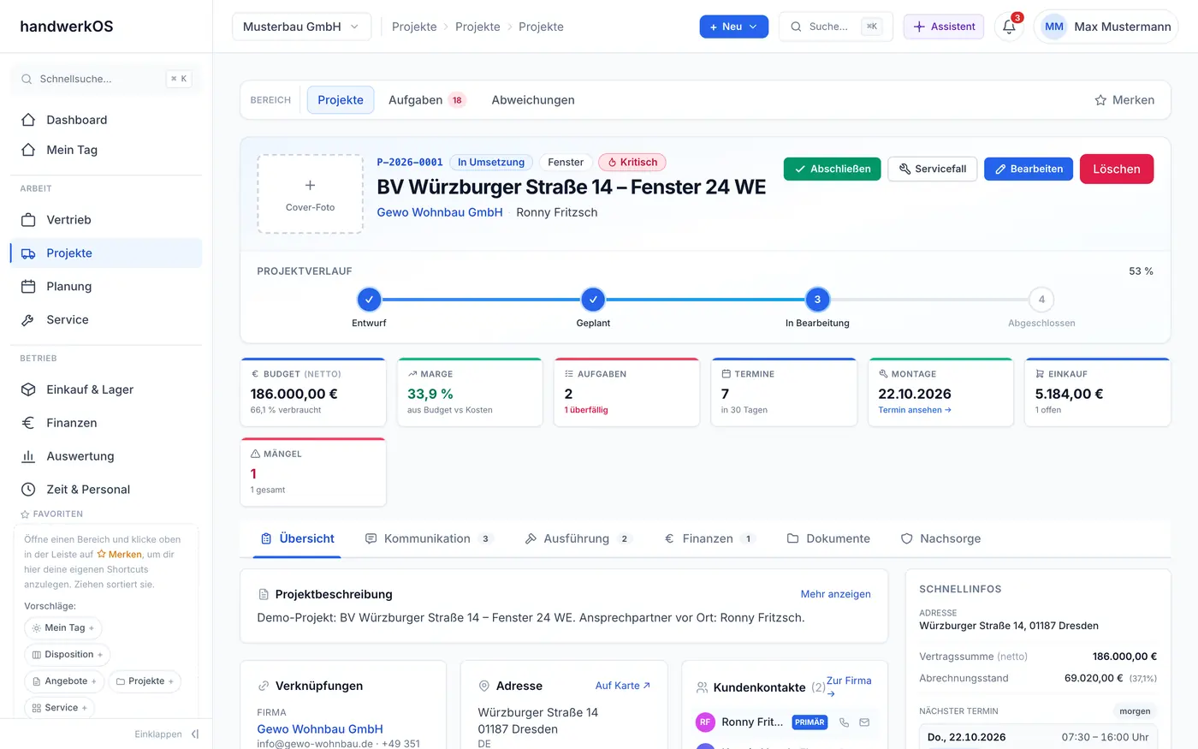Viewport: 1198px width, 749px height.
Task: Open Dashboard in the sidebar
Action: [x=106, y=120]
